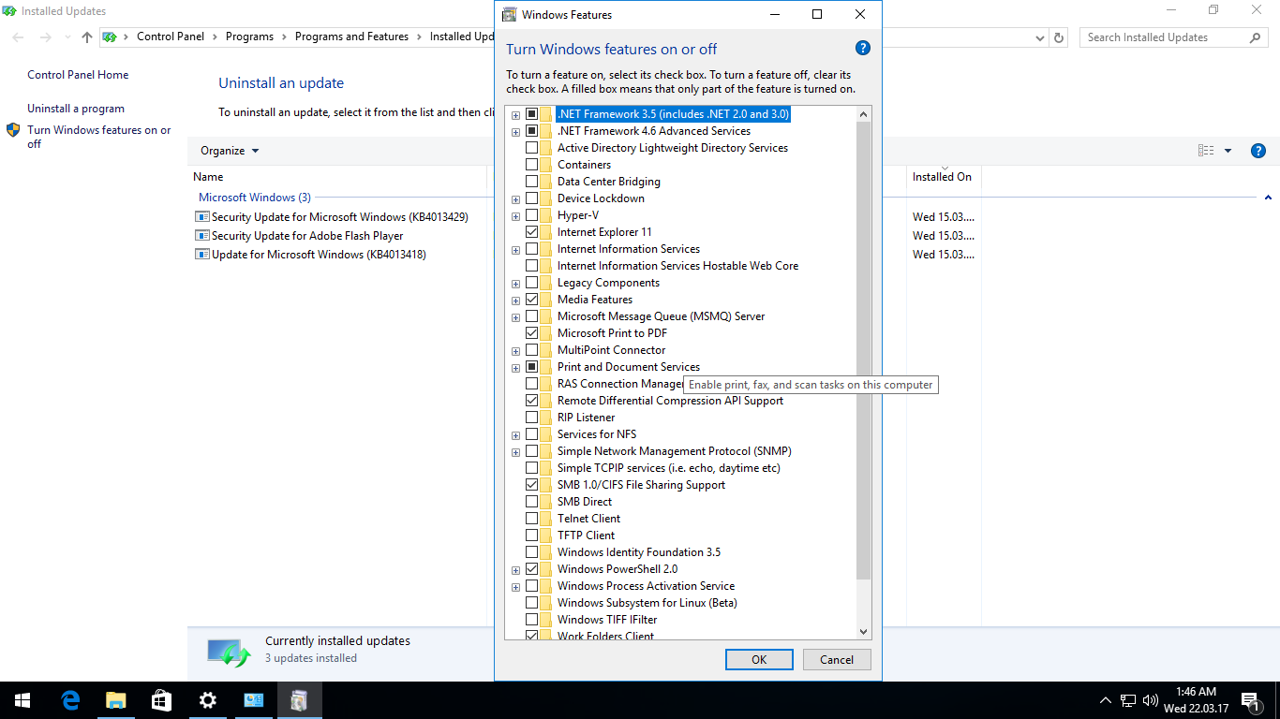Uncheck Internet Explorer 11

pos(532,232)
